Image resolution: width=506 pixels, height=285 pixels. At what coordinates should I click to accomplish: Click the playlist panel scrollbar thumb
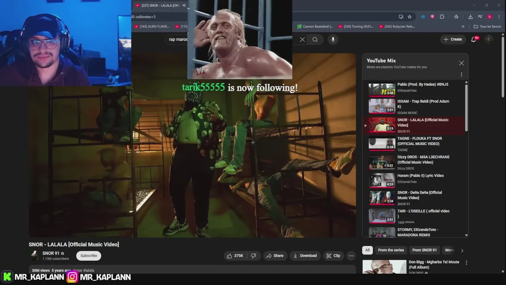[466, 107]
